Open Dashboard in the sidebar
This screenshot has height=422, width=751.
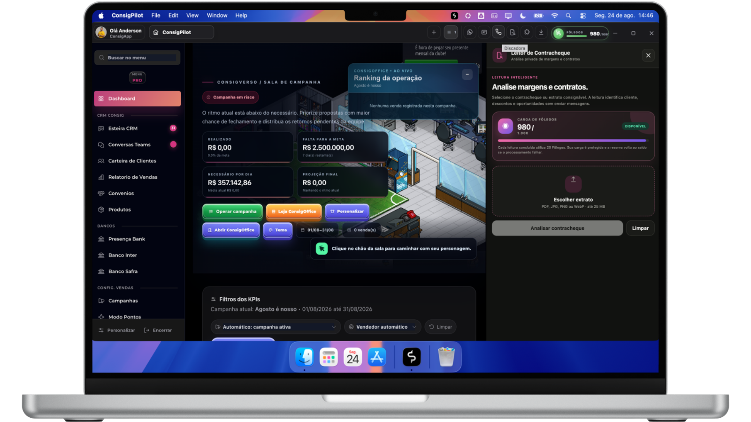coord(137,98)
